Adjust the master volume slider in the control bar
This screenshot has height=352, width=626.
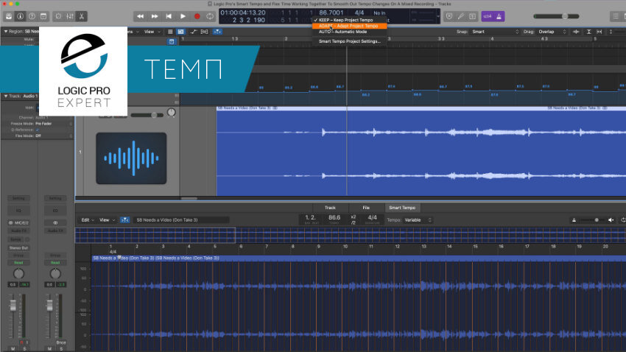point(556,16)
